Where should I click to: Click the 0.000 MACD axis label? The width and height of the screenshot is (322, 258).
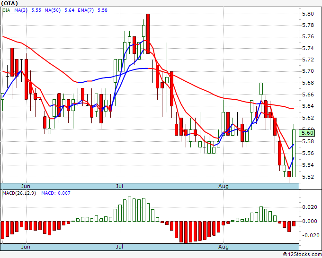(310, 221)
